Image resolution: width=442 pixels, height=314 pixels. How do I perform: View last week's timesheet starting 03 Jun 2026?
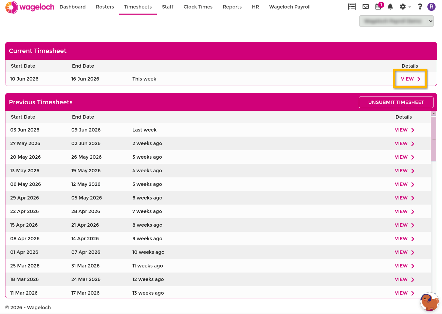[405, 130]
